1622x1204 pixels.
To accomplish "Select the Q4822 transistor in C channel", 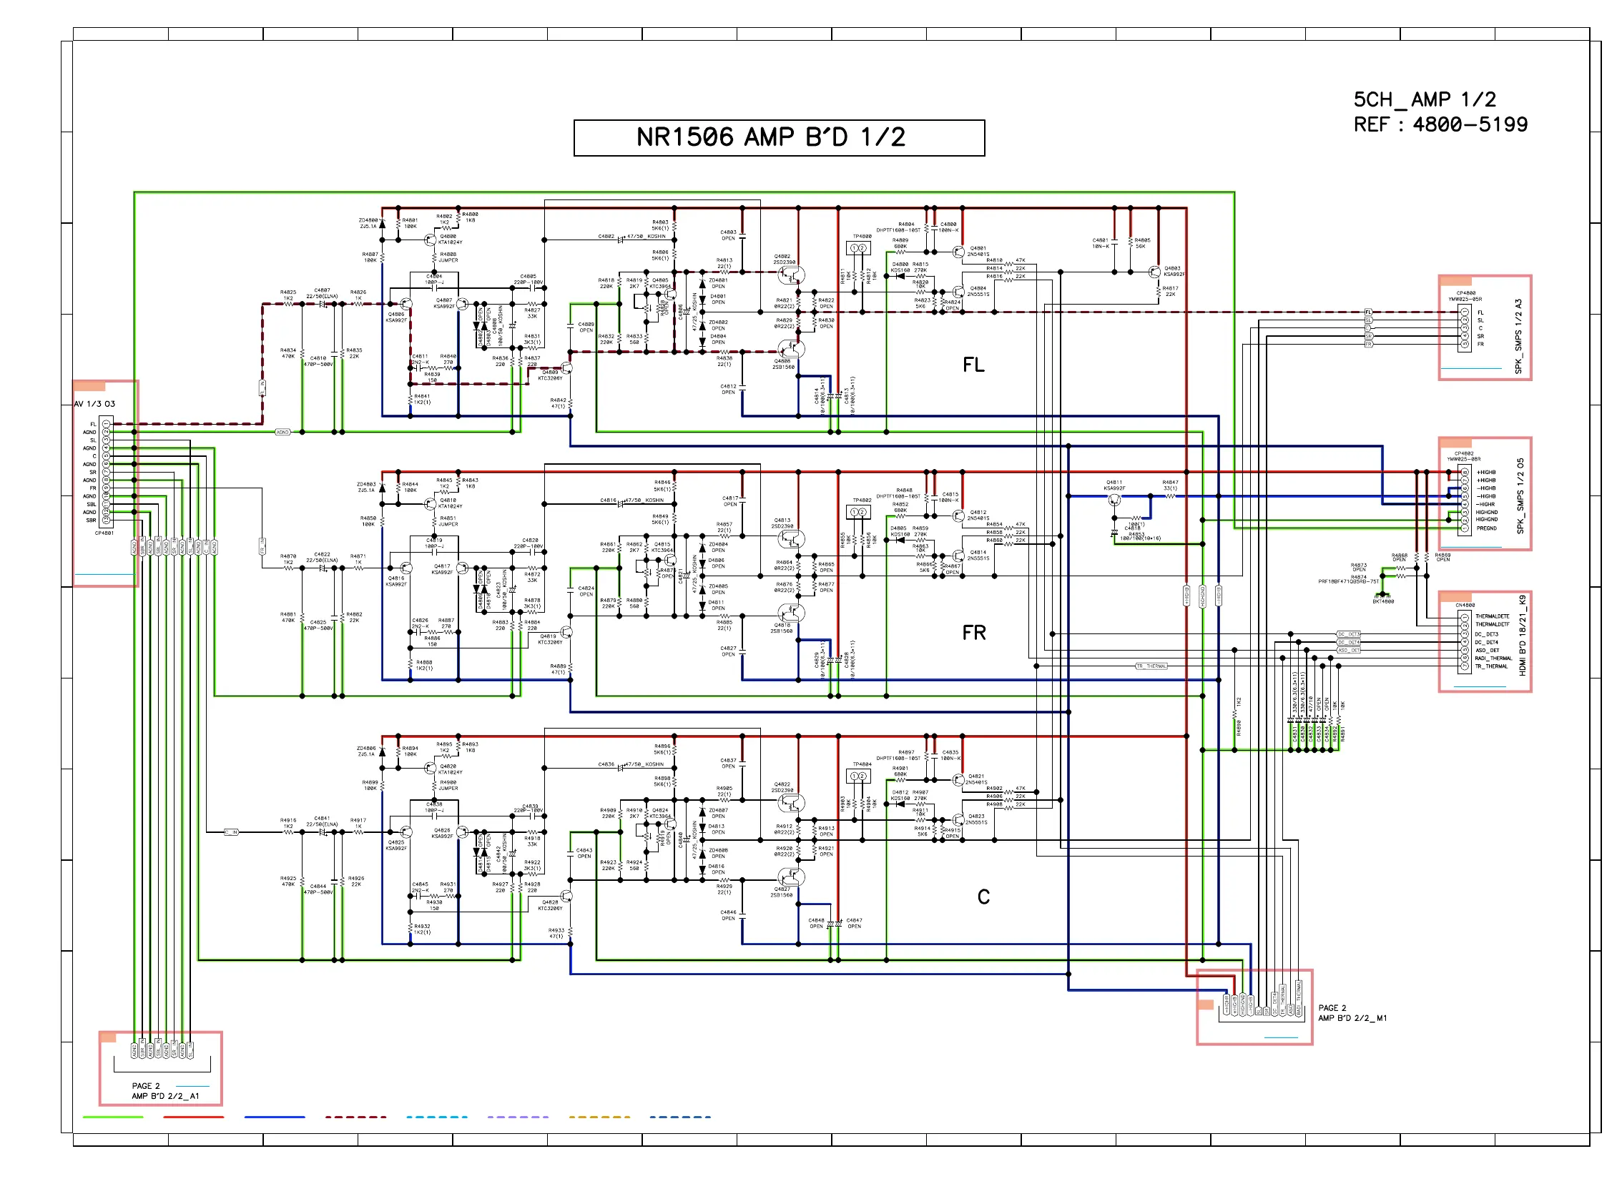I will click(x=792, y=802).
